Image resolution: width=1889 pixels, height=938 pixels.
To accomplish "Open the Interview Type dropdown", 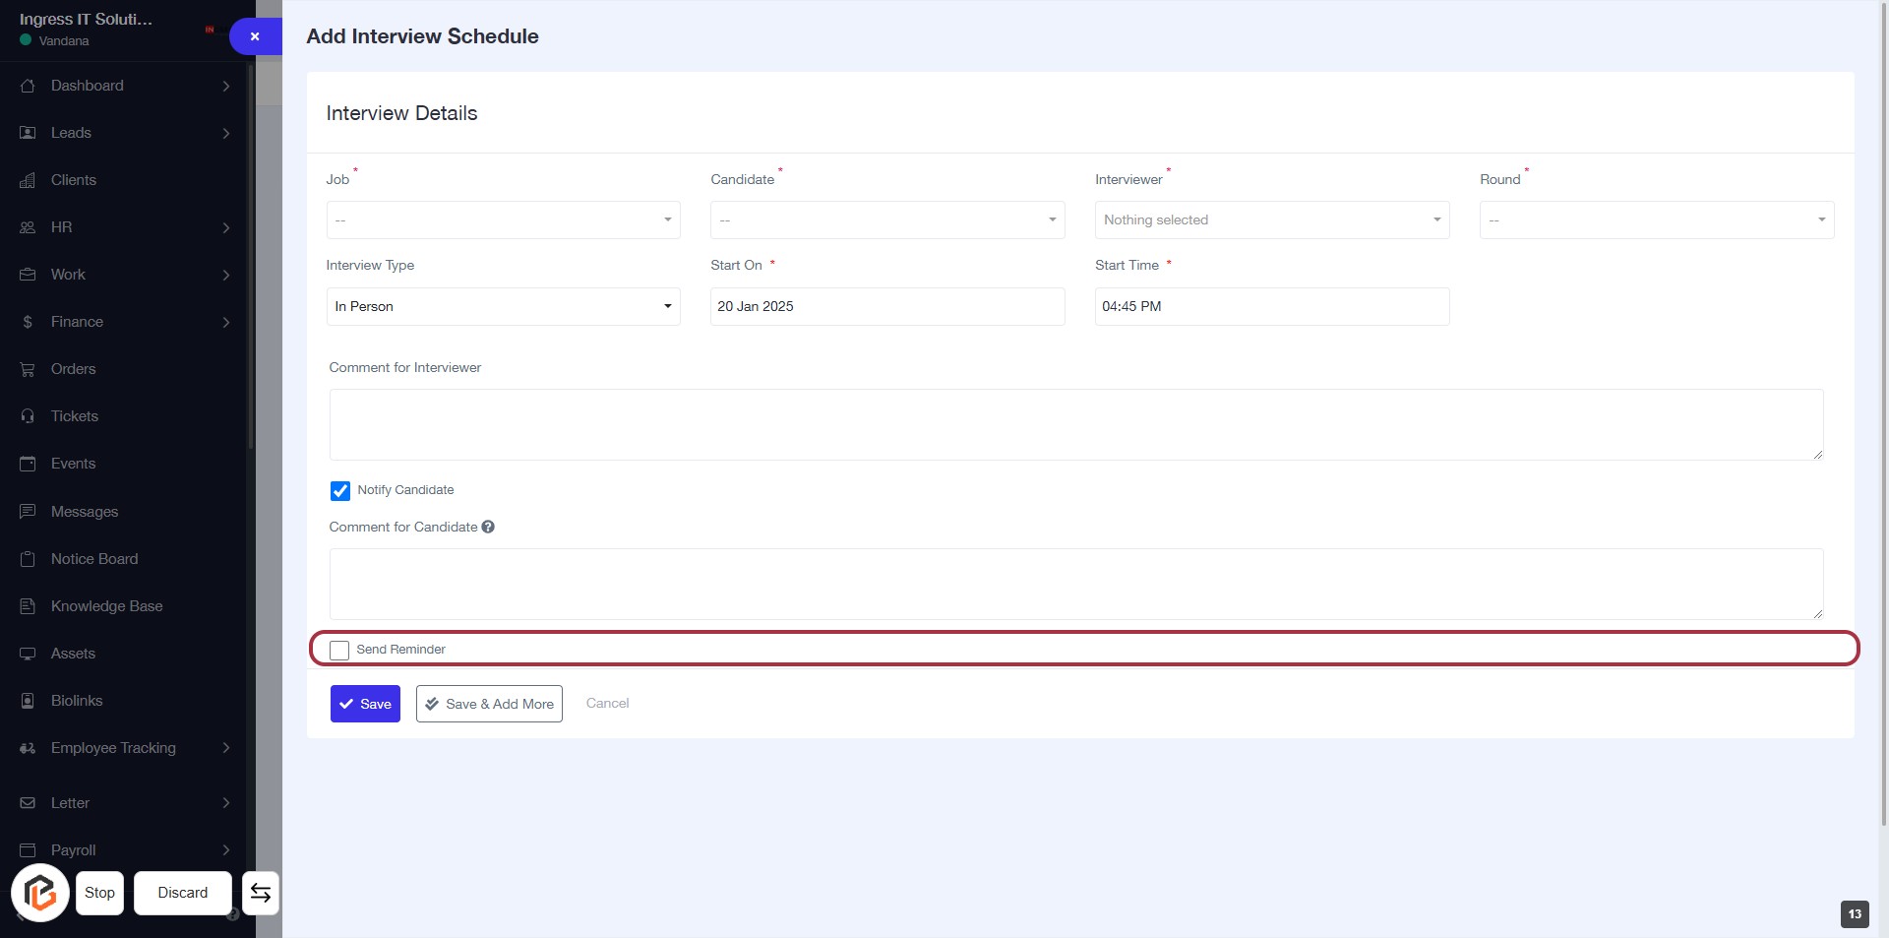I will (x=503, y=307).
